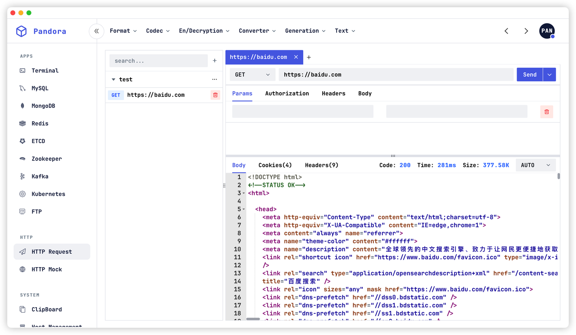
Task: Click the 377.58K size value
Action: click(496, 165)
